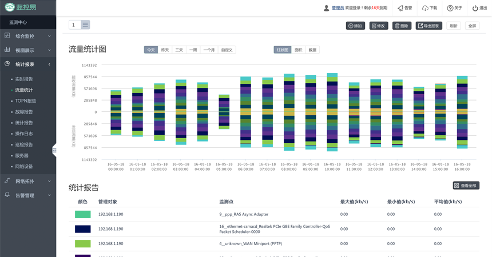Viewport: 492px width, 257px height.
Task: Open the 关于 about help icon
Action: point(450,8)
